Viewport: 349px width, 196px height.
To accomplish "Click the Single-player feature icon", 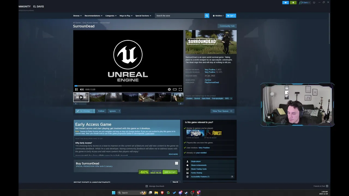I will 187,161.
